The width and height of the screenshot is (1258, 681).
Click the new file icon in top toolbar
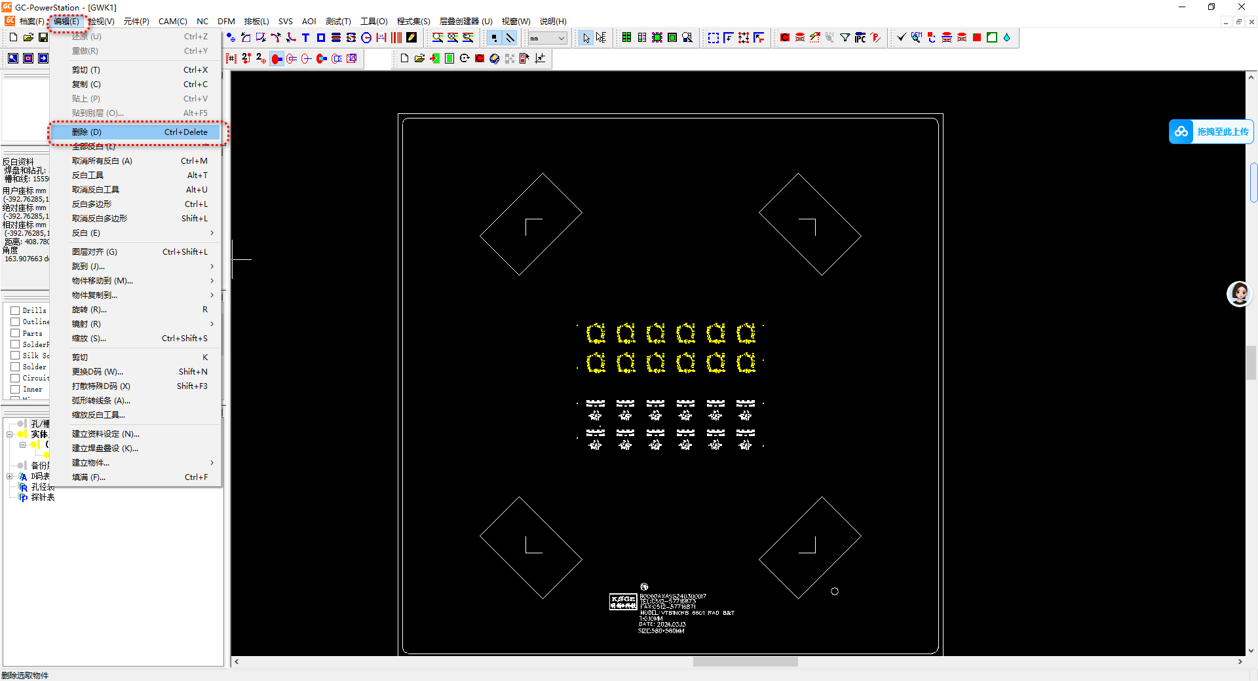[x=13, y=37]
